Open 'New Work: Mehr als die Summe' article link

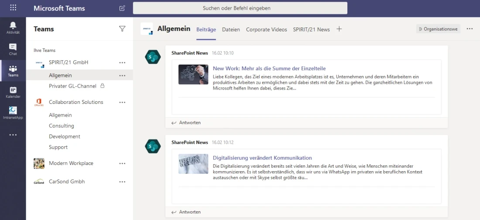[269, 69]
